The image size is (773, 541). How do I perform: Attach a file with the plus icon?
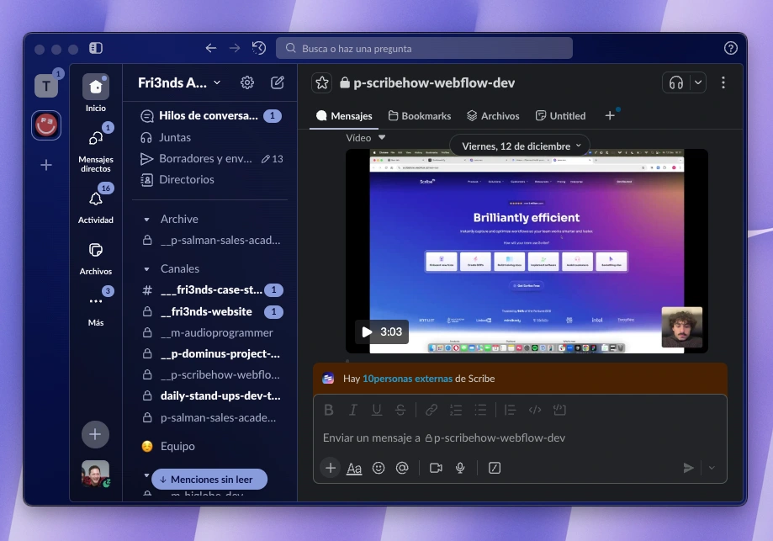tap(331, 468)
